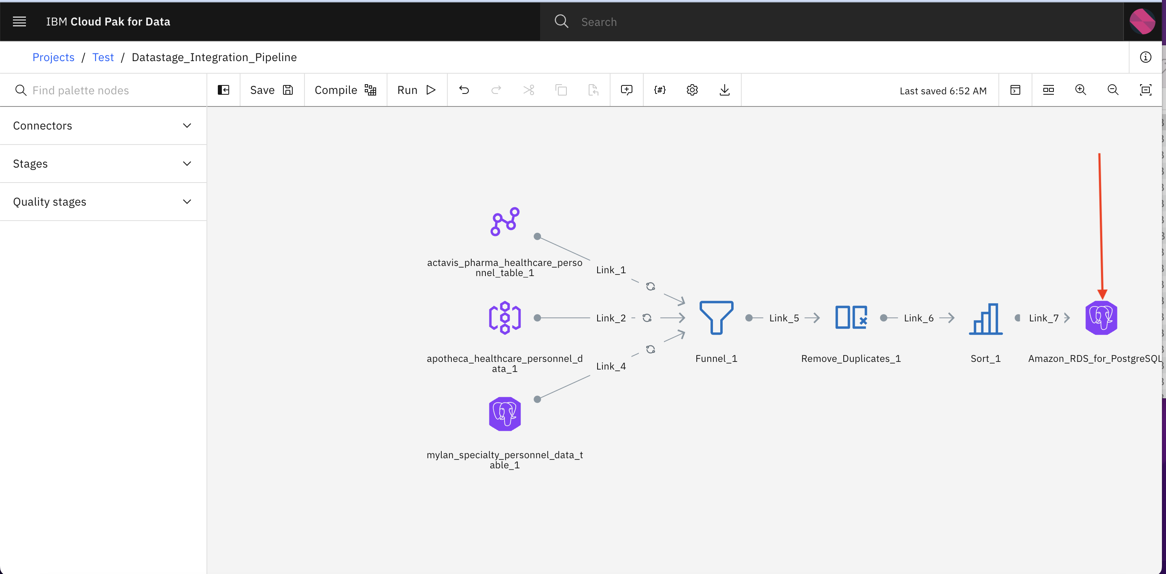Click the IBM Cloud Pak for Data title
The image size is (1166, 574).
coord(108,21)
